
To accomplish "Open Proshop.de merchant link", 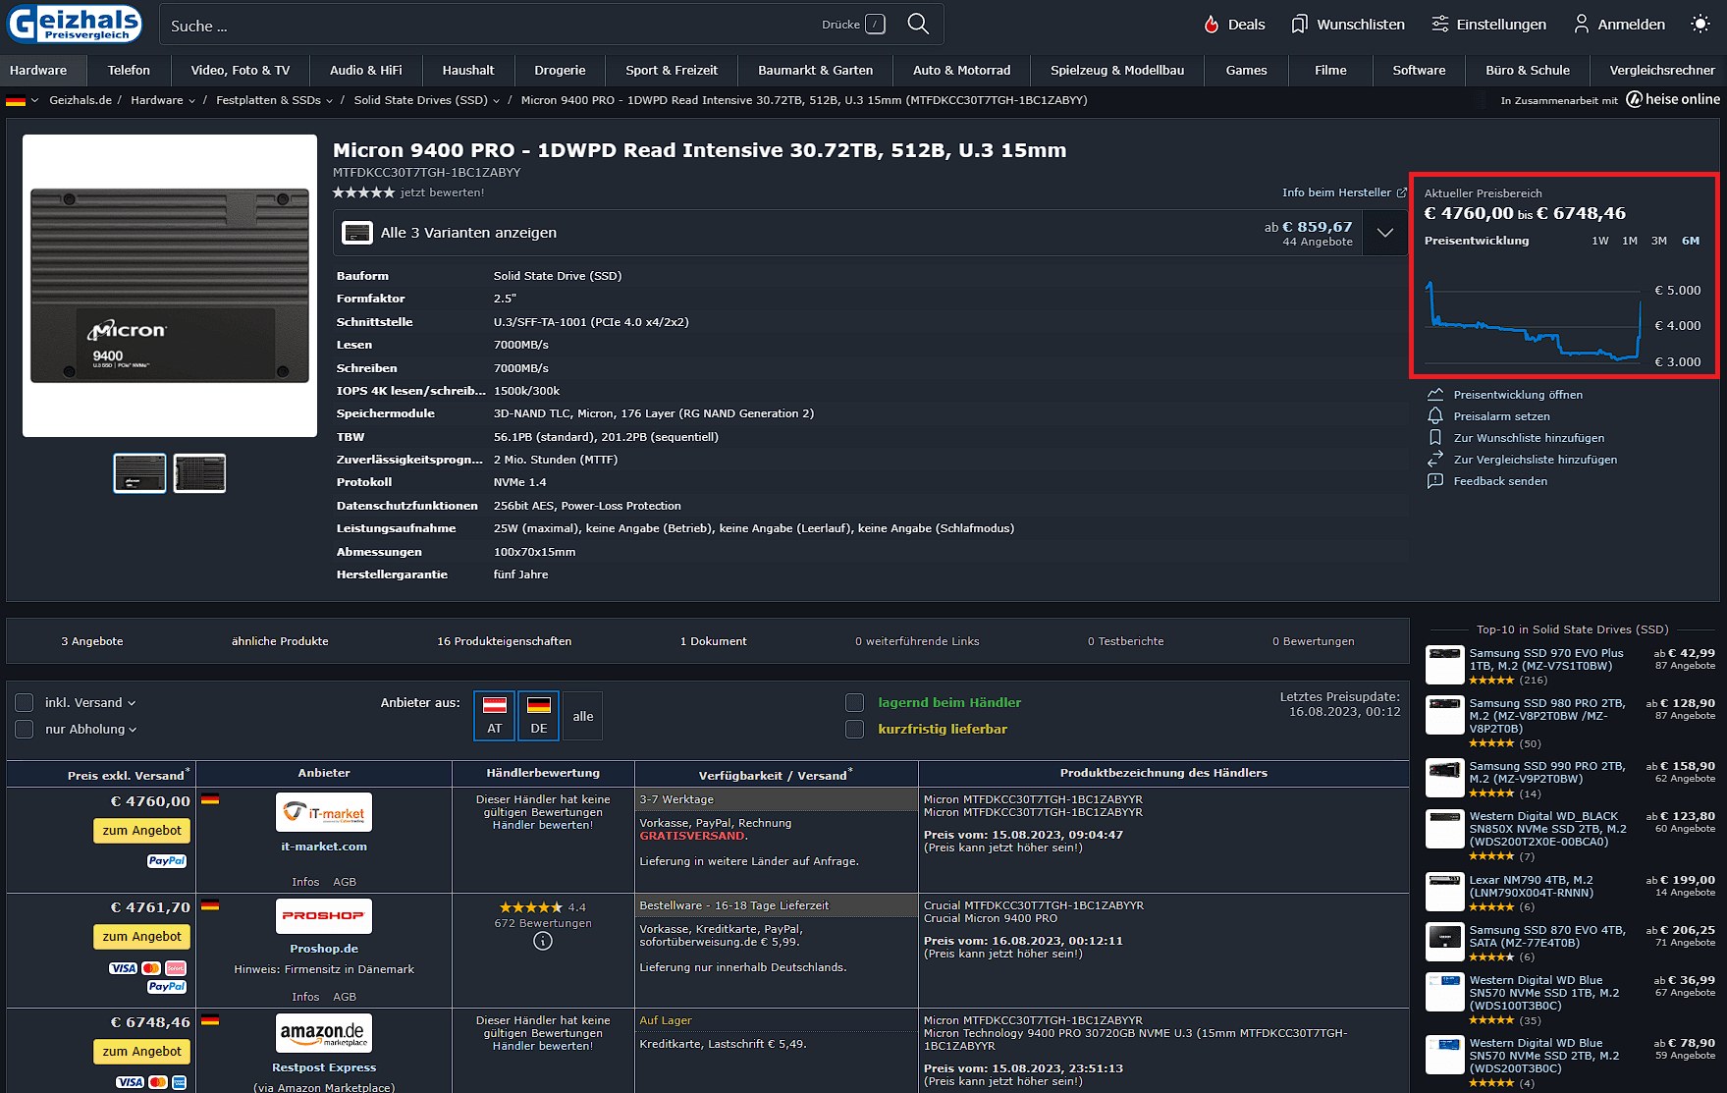I will pyautogui.click(x=324, y=949).
